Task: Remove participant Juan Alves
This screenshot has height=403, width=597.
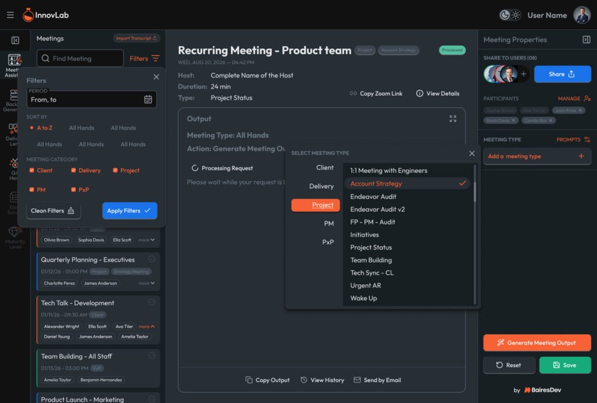Action: tap(580, 110)
